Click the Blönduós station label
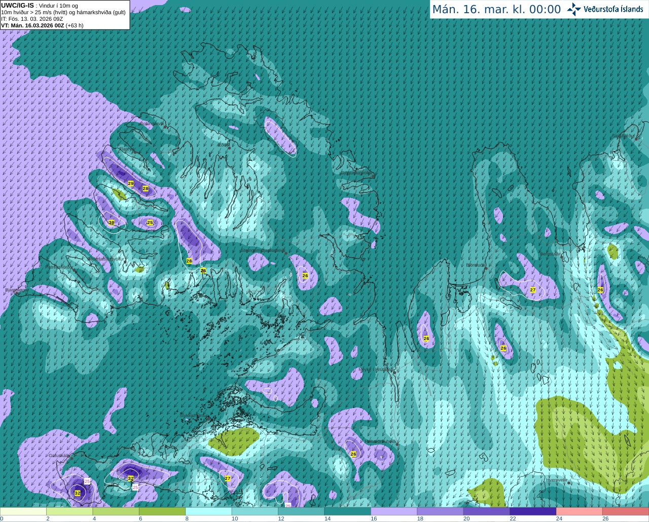 click(x=476, y=265)
